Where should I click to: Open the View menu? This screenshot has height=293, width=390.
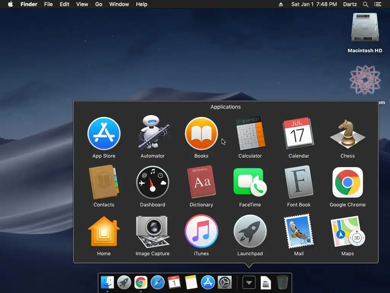pyautogui.click(x=82, y=4)
